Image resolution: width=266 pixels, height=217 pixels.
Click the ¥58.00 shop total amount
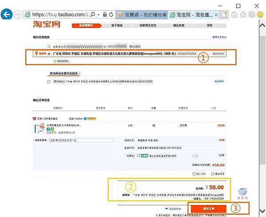click(218, 165)
